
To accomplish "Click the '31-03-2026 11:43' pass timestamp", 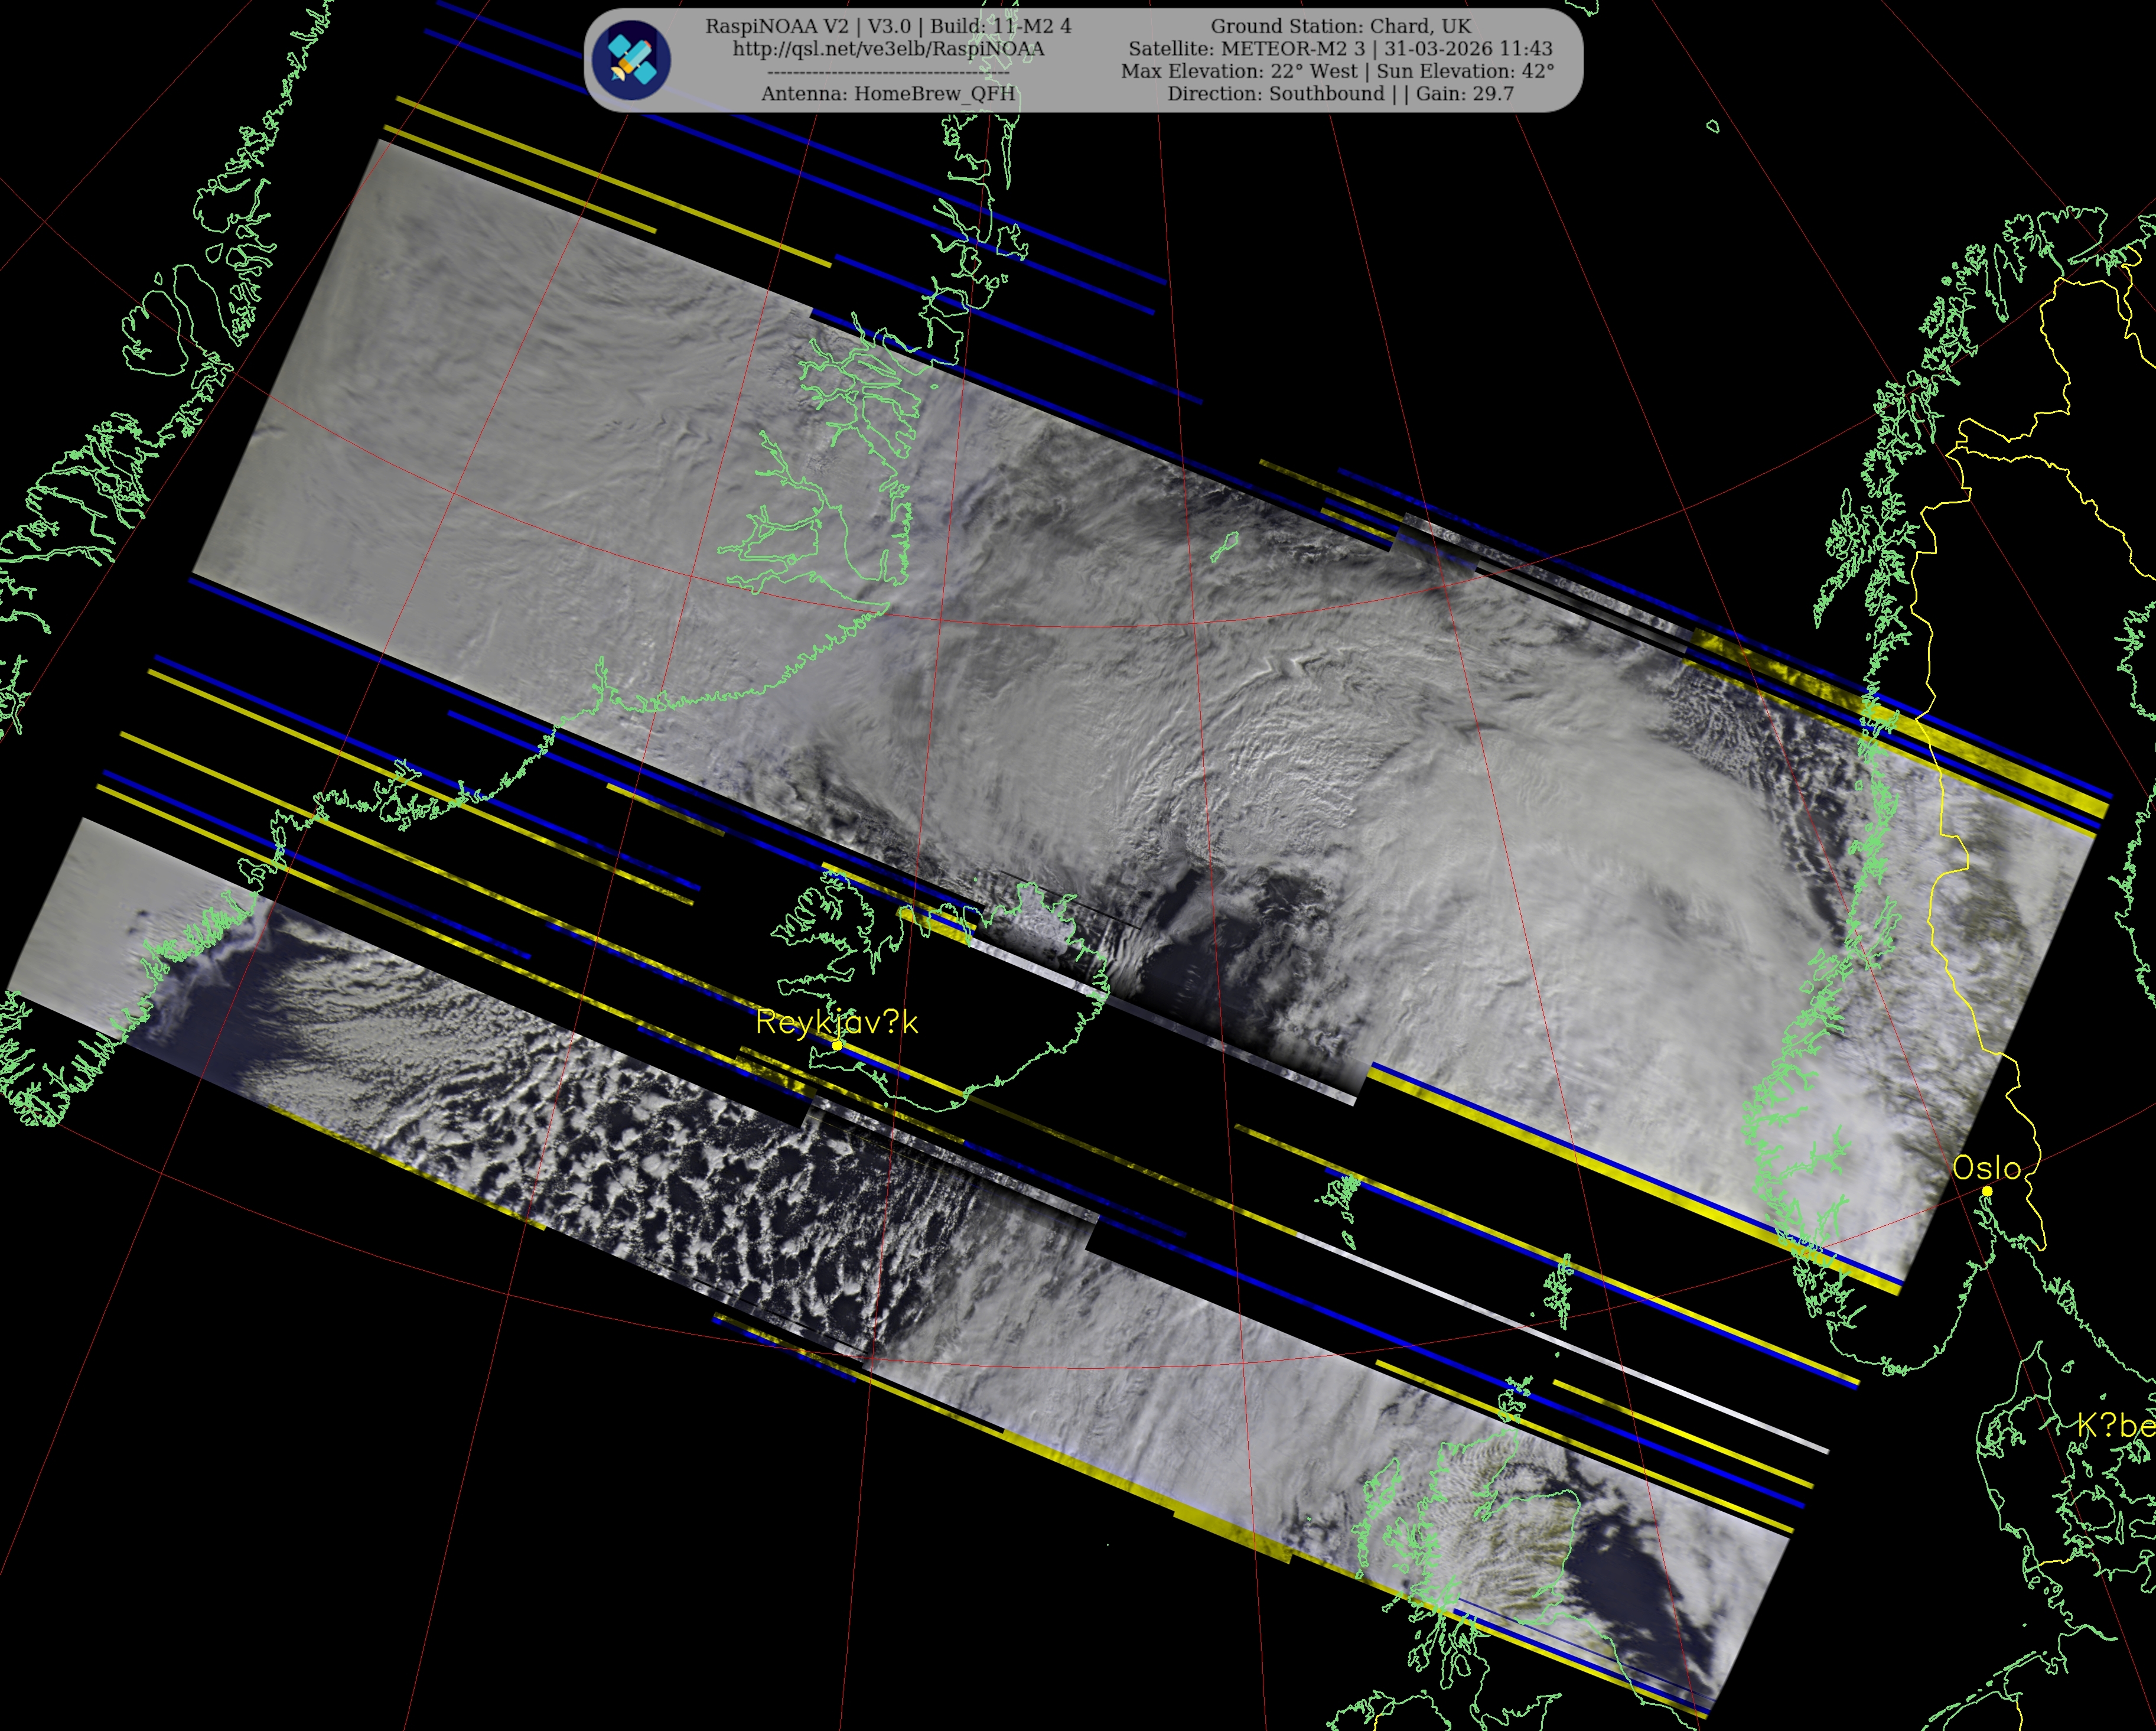I will [1468, 49].
